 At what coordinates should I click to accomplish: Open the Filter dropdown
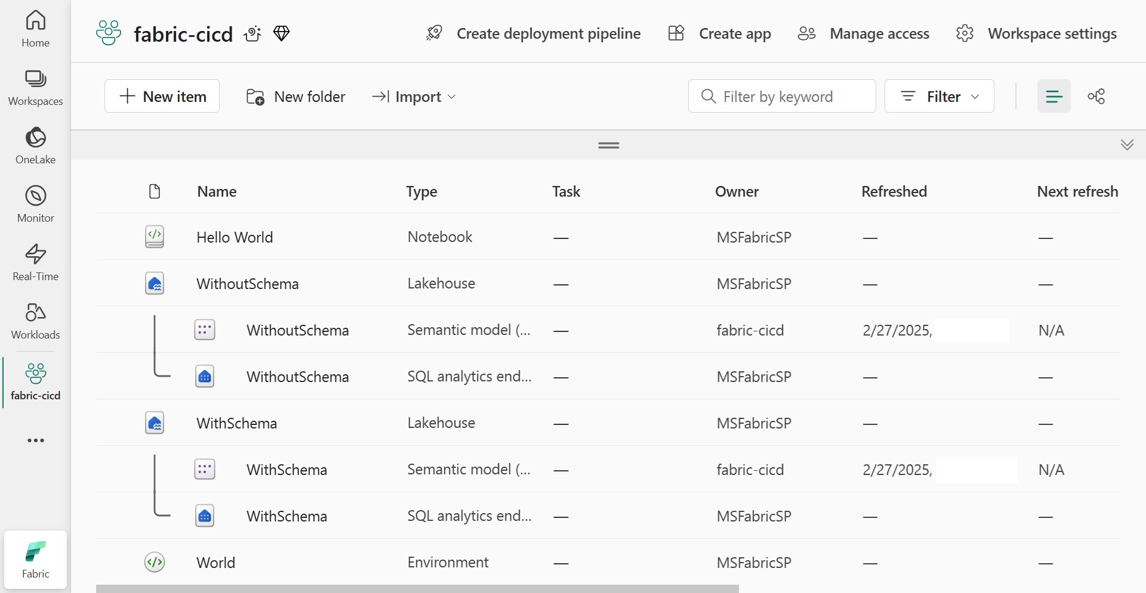[x=939, y=96]
